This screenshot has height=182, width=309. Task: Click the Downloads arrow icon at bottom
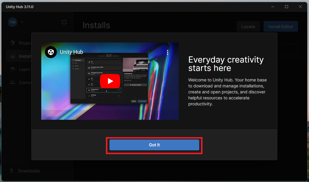click(12, 171)
